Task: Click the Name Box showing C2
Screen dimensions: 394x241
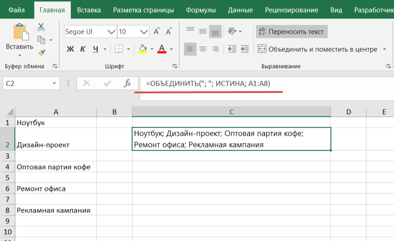Action: pos(27,83)
